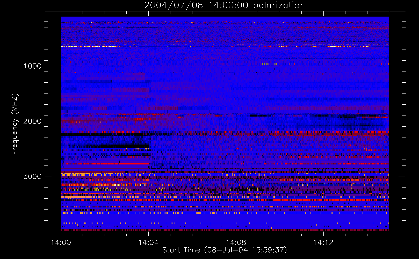Click the 1000 frequency tick label

click(x=32, y=66)
